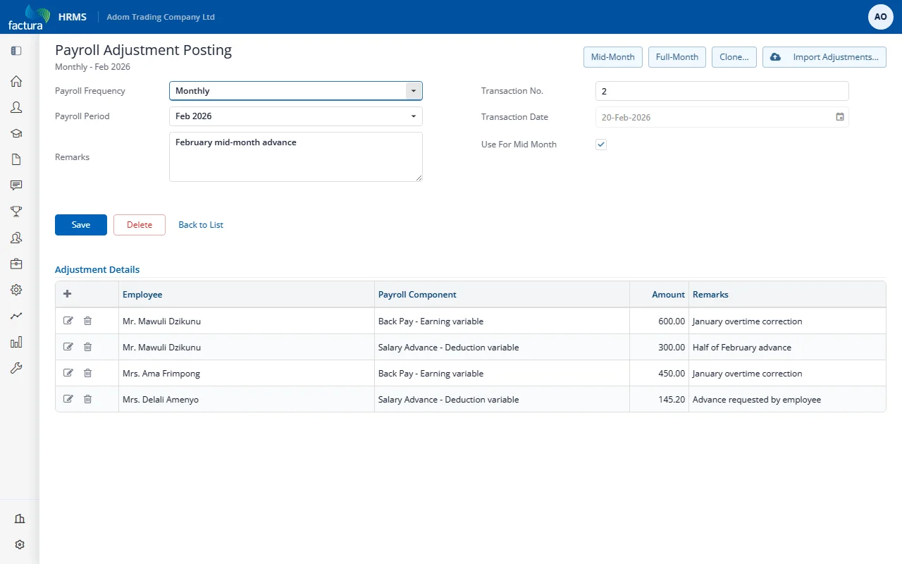The height and width of the screenshot is (564, 902).
Task: Click the Factura logo
Action: [x=29, y=17]
